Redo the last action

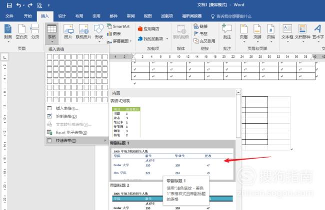tap(30, 5)
